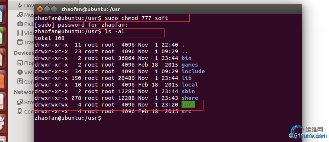Click the 'total 108' output line
Image resolution: width=329 pixels, height=142 pixels.
pos(49,38)
